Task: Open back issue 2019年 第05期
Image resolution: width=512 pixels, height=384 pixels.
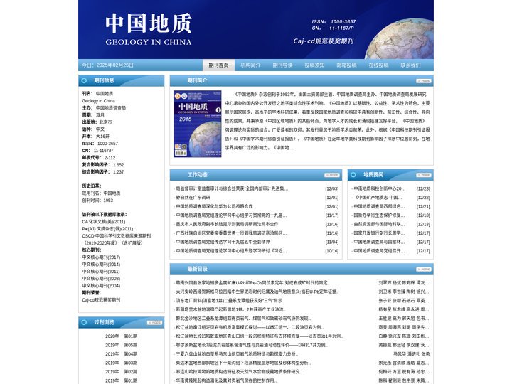Action: click(121, 345)
